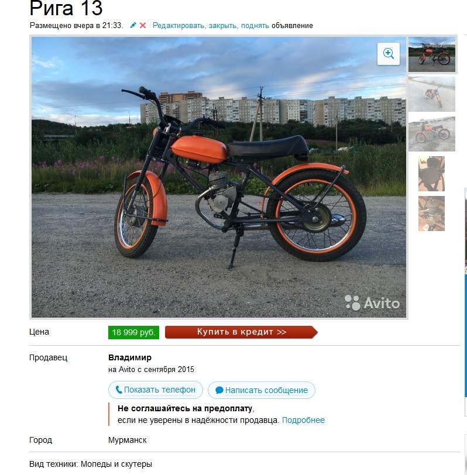This screenshot has width=467, height=475.
Task: Click the green 18 999 руб. price badge
Action: click(x=133, y=332)
